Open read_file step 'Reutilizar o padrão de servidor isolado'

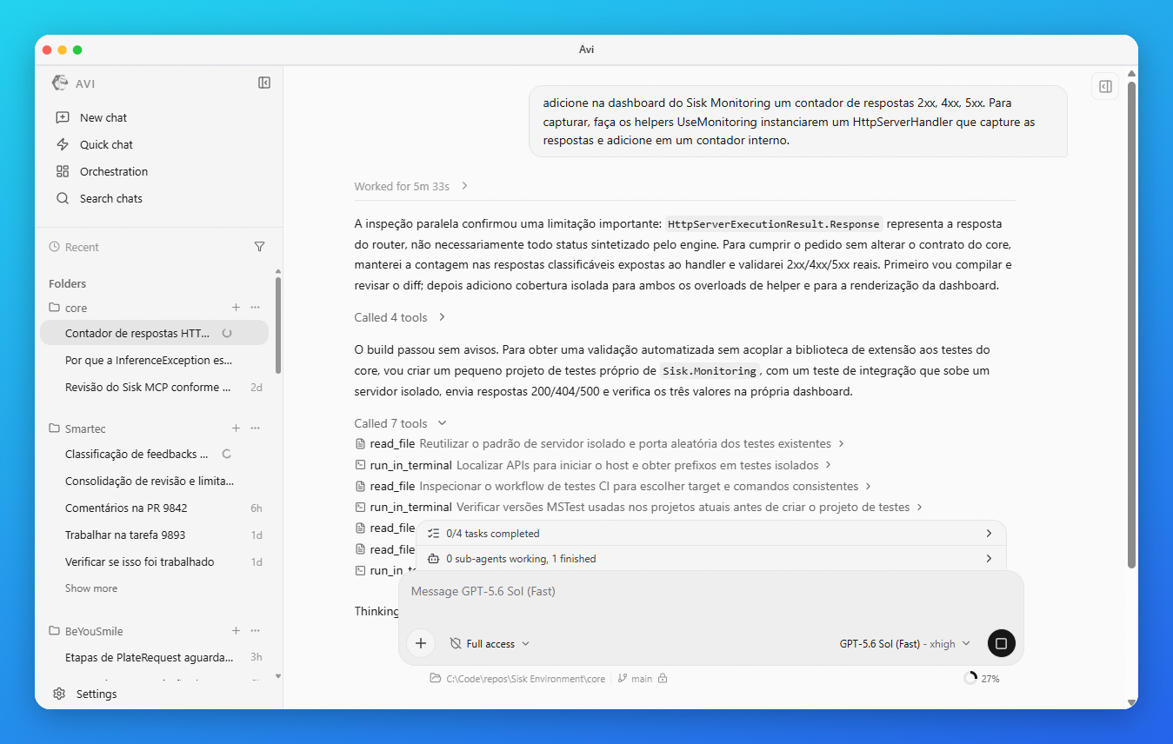pyautogui.click(x=600, y=443)
